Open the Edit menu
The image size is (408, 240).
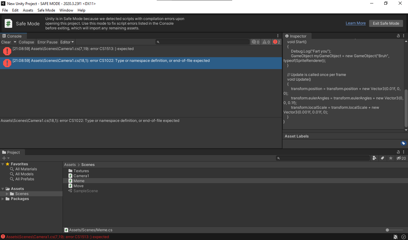pyautogui.click(x=15, y=10)
